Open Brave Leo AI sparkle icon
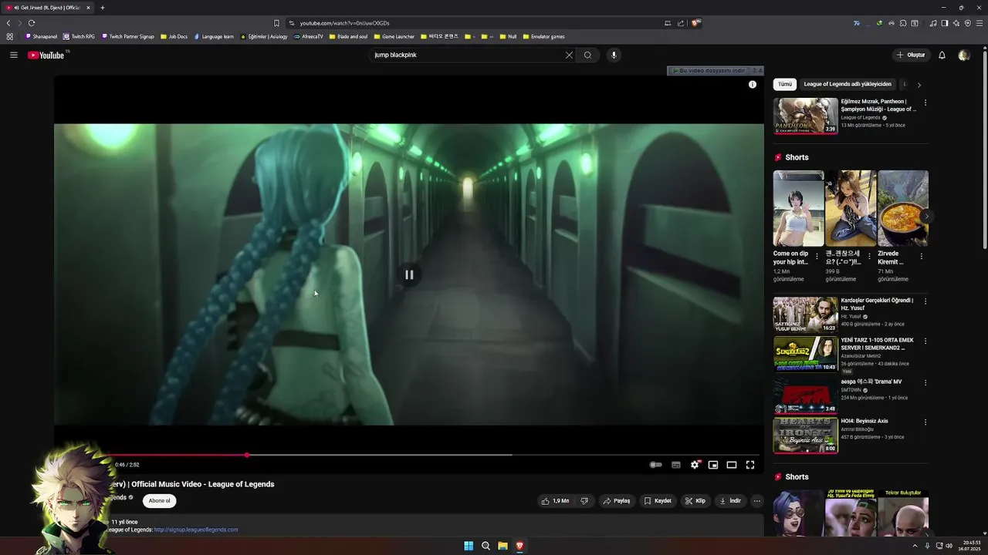 956,23
